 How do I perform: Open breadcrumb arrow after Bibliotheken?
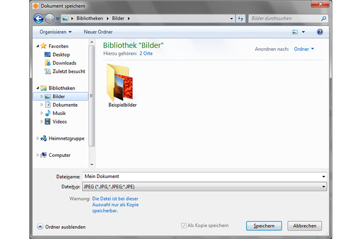(x=108, y=19)
